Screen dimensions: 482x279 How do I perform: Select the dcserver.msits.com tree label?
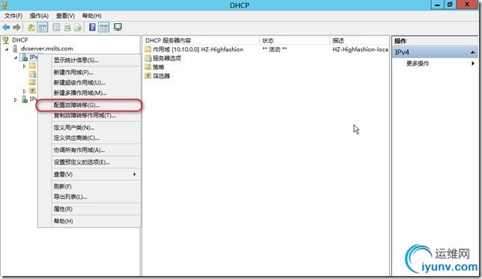click(46, 49)
